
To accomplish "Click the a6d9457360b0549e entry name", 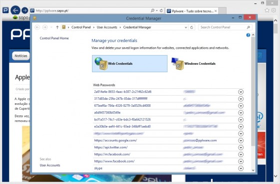I will pos(107,113).
